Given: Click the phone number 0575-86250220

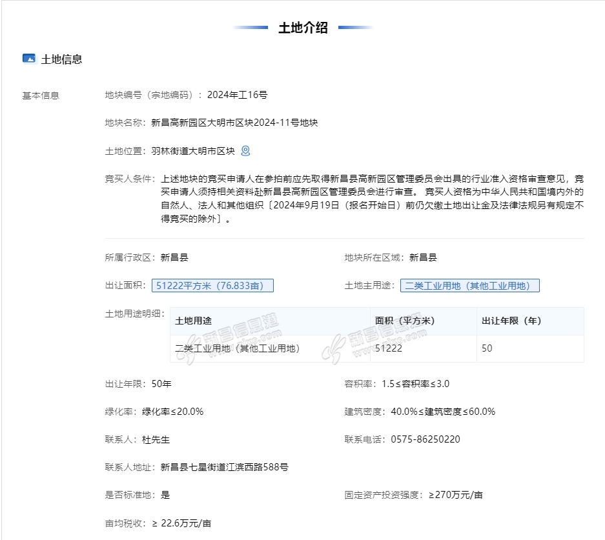Looking at the screenshot, I should (x=426, y=439).
